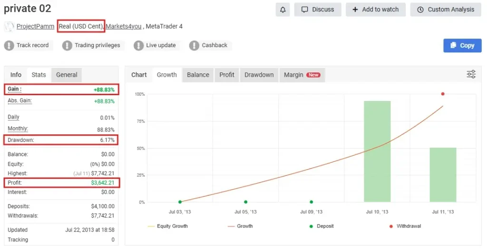487x250 pixels.
Task: Click the notification bell icon
Action: 283,10
